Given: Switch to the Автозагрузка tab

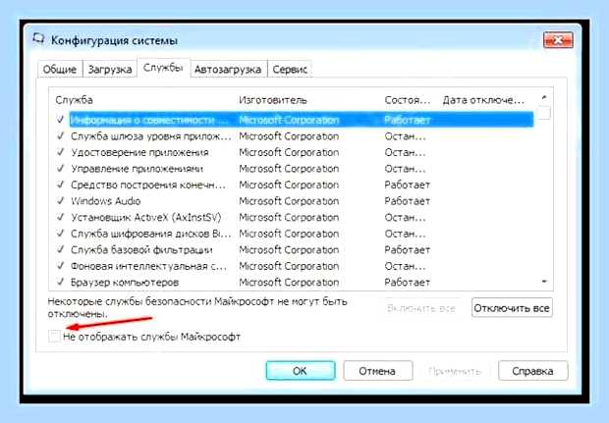Looking at the screenshot, I should click(228, 70).
